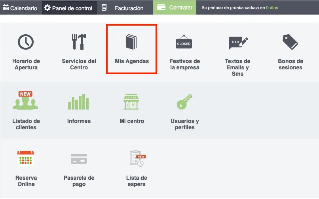Screen dimensions: 319x199
Task: Click the trial period expiry notice
Action: 240,8
